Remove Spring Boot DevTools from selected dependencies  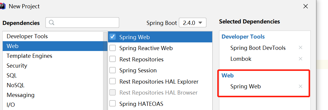(x=301, y=48)
